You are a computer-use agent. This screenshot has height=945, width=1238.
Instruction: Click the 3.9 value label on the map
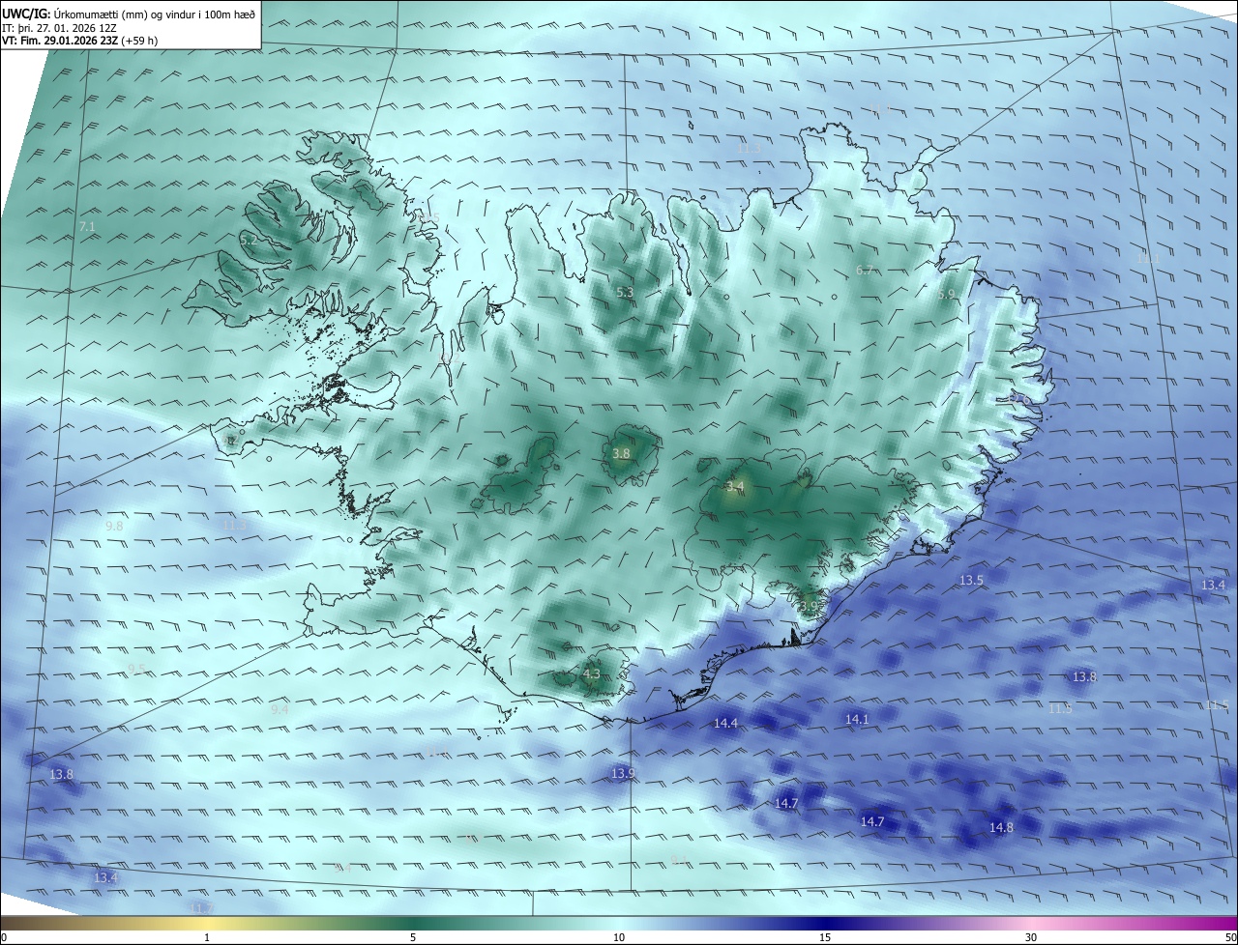pyautogui.click(x=810, y=606)
